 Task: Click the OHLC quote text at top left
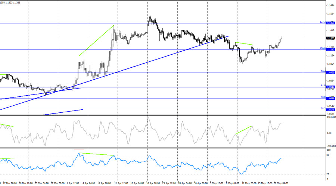pos(10,3)
